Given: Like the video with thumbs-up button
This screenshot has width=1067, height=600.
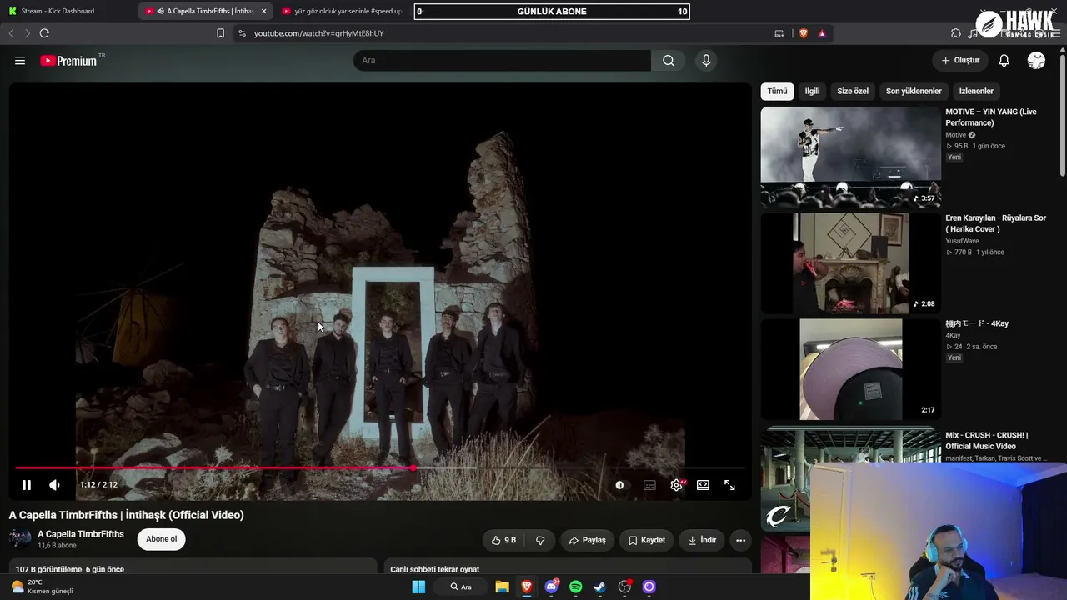Looking at the screenshot, I should coord(503,540).
